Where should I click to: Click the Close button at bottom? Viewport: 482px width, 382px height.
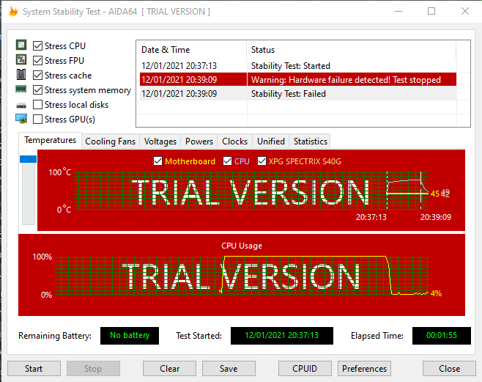tap(450, 369)
